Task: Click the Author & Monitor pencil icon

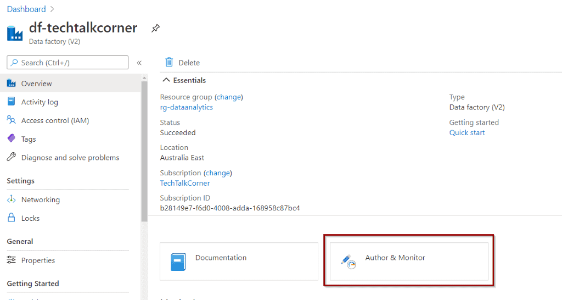Action: click(x=348, y=262)
